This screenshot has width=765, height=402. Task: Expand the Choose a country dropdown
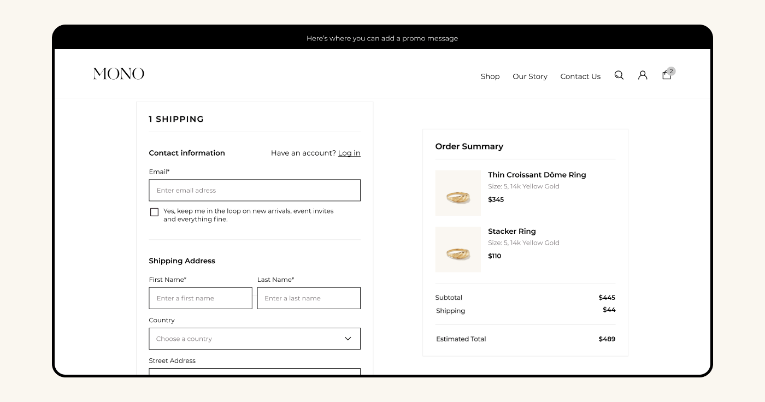(254, 339)
